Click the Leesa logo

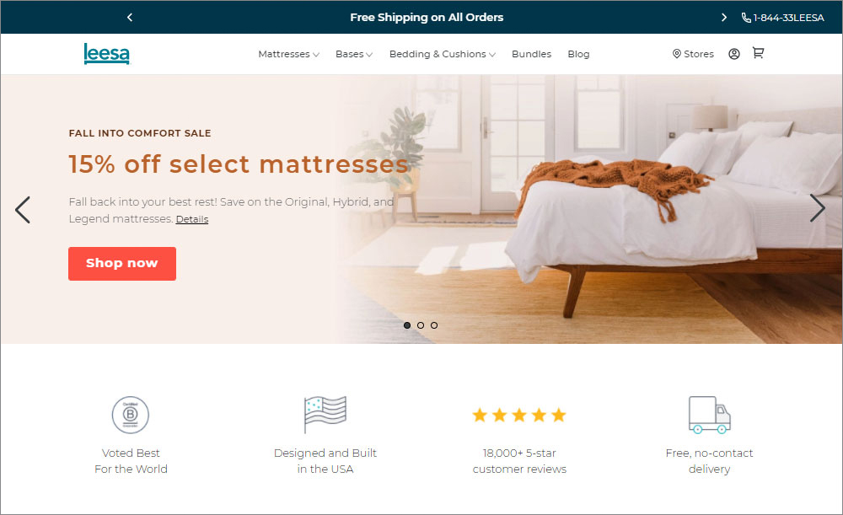(x=106, y=54)
